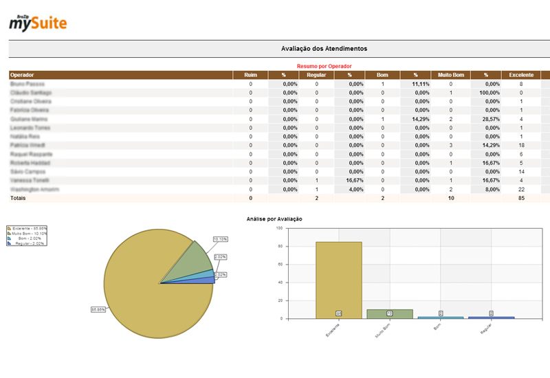
Task: Select the '28,57%' cell
Action: (486, 119)
